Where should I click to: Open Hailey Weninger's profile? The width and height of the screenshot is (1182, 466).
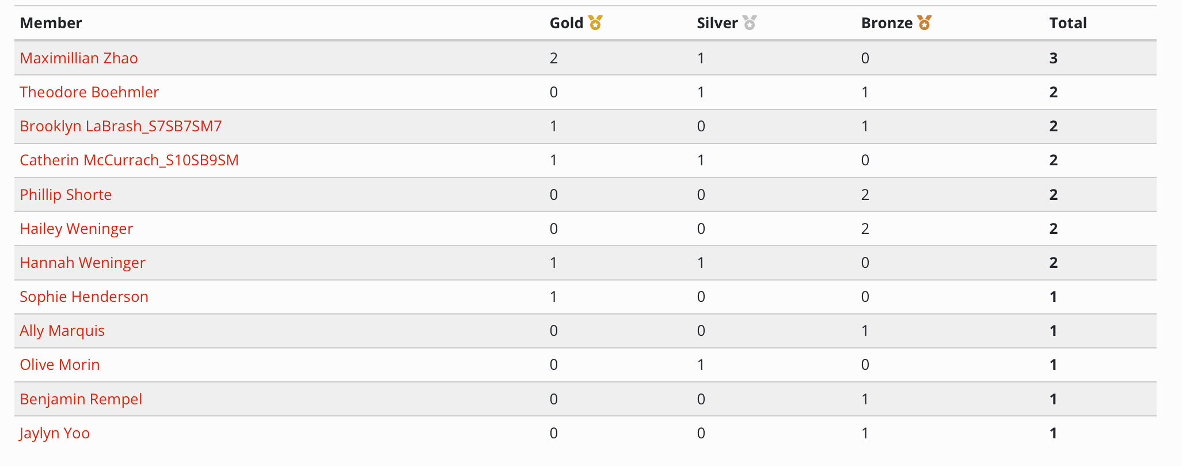click(77, 229)
